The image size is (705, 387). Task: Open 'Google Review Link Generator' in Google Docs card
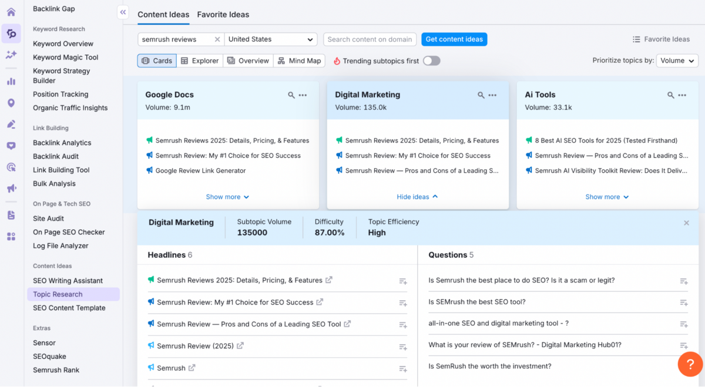tap(201, 171)
